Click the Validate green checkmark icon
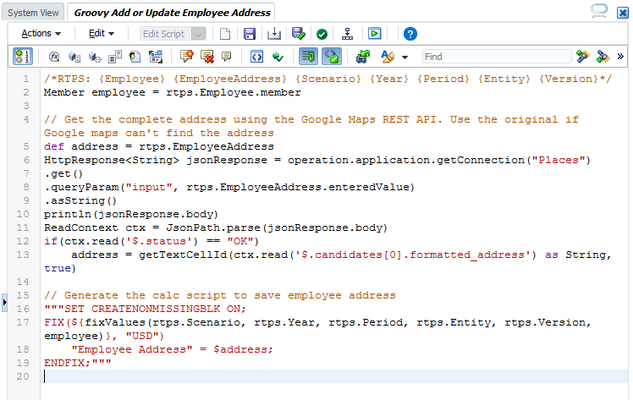Image resolution: width=633 pixels, height=400 pixels. pos(322,34)
